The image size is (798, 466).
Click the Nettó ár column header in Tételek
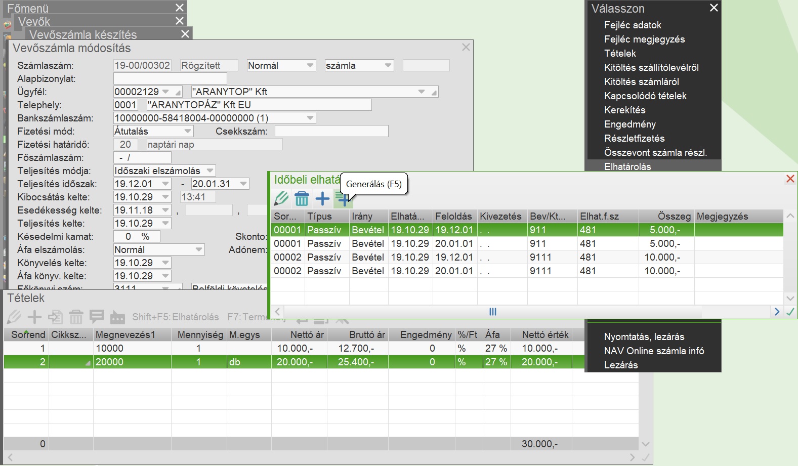pyautogui.click(x=299, y=334)
